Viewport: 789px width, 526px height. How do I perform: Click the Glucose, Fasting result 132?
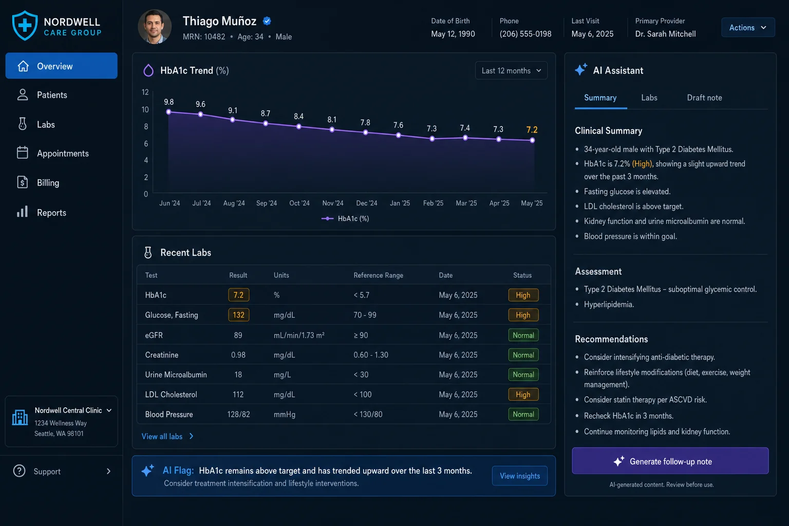click(238, 315)
